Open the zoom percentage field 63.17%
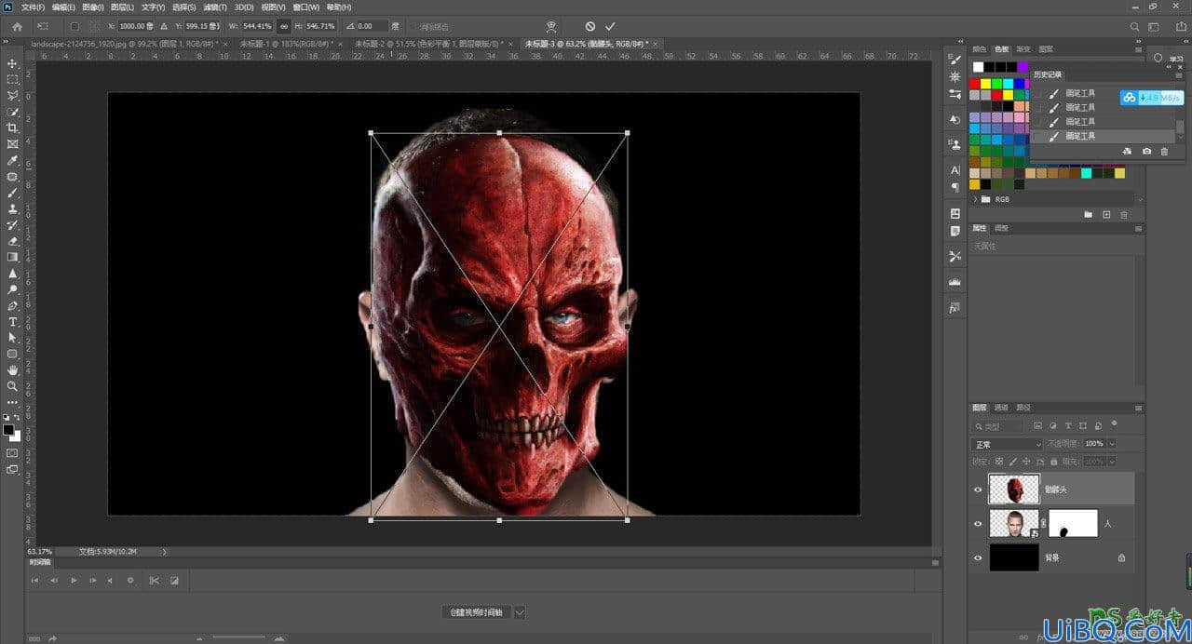This screenshot has width=1192, height=644. [38, 551]
